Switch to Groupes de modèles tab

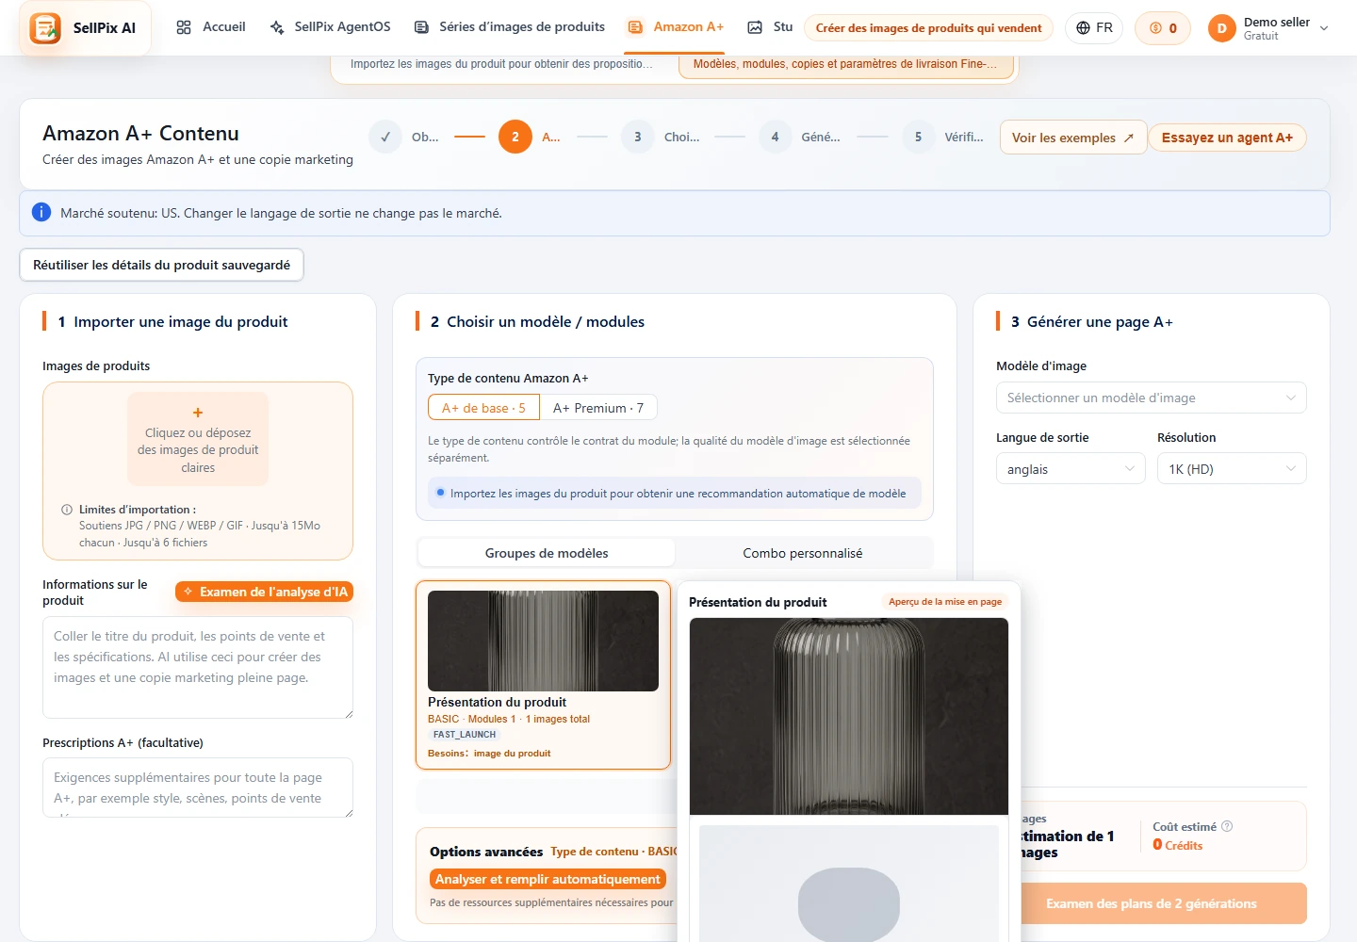point(547,553)
